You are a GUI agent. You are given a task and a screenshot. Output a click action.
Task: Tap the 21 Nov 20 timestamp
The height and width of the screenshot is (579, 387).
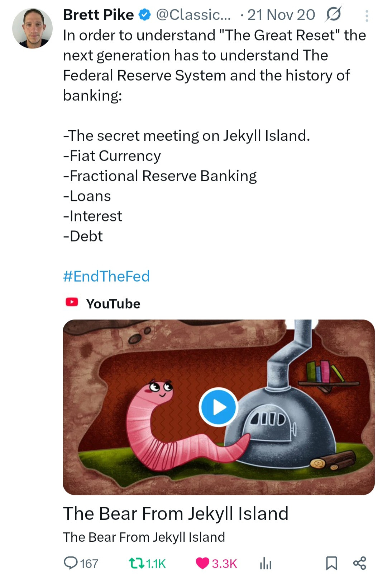pos(281,15)
